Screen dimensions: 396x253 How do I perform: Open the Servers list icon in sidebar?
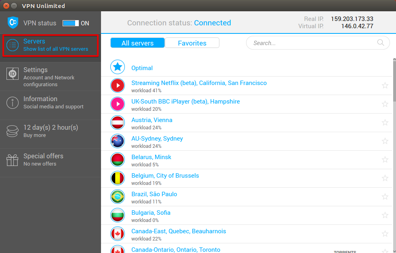13,45
